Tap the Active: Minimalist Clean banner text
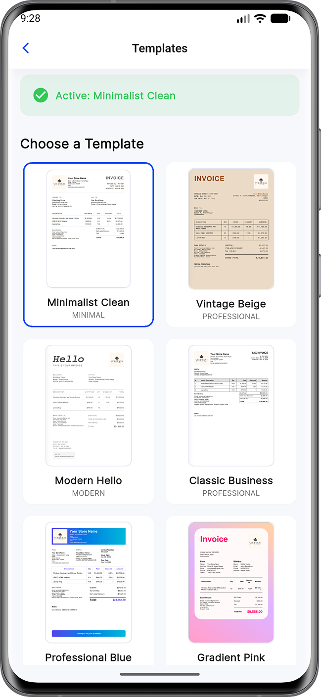321x697 pixels. pos(115,95)
